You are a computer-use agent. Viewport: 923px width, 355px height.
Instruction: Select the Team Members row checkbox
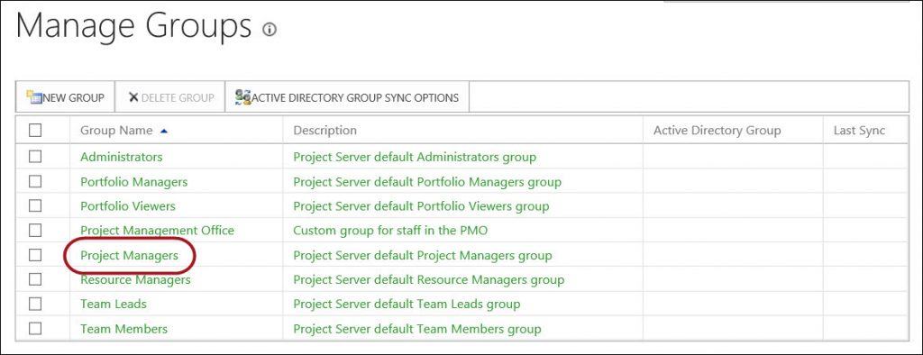coord(35,329)
